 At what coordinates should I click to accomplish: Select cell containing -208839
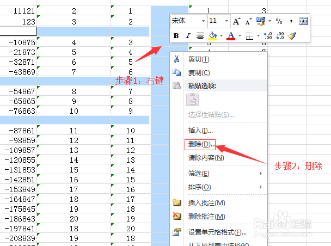[19, 238]
